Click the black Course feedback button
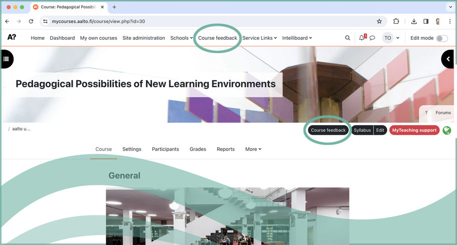The width and height of the screenshot is (457, 245). pos(328,130)
